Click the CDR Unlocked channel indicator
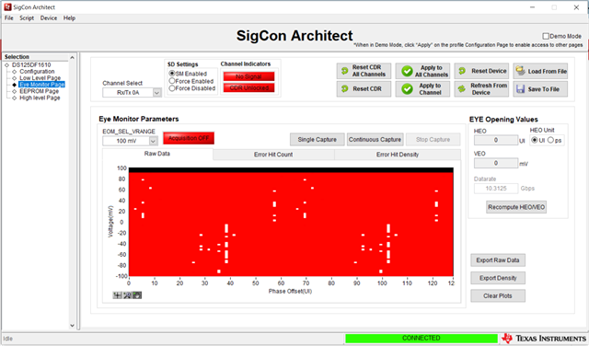This screenshot has height=346, width=589. tap(248, 88)
